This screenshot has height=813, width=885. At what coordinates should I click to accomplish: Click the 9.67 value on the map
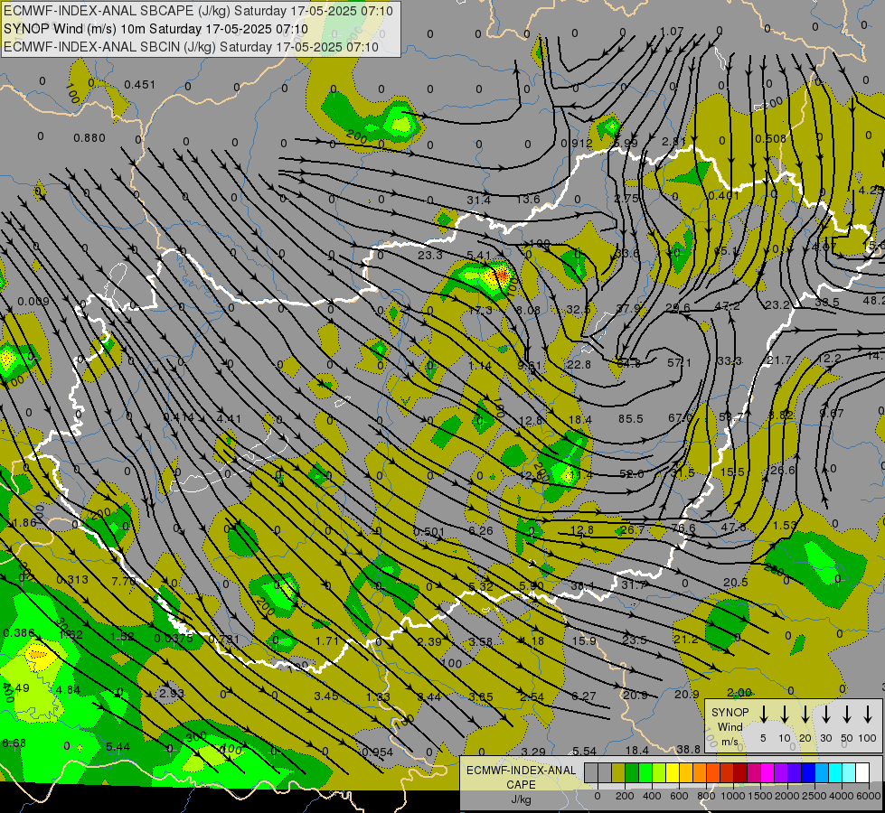click(x=832, y=413)
